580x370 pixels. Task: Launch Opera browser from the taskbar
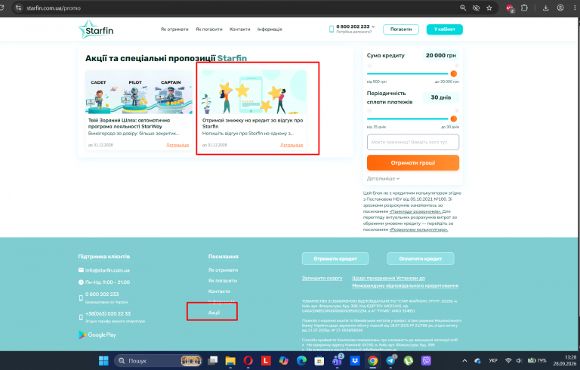pyautogui.click(x=248, y=360)
